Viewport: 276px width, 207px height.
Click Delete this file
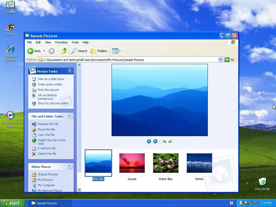coord(47,154)
